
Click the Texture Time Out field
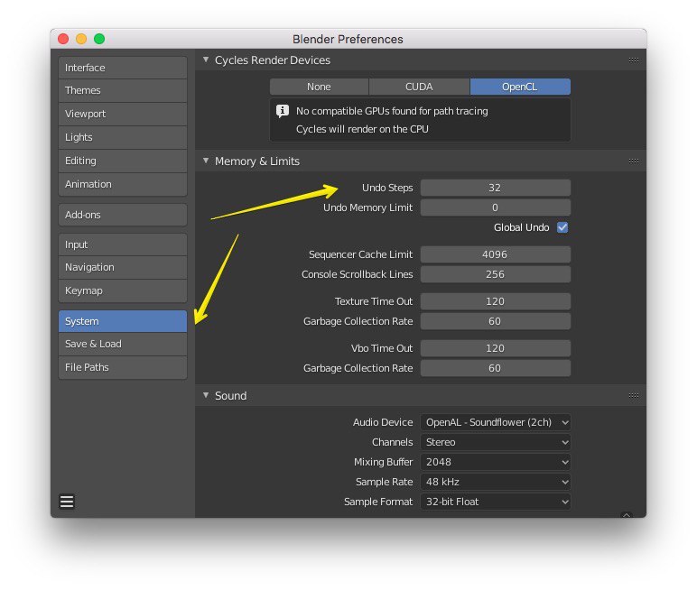[495, 301]
